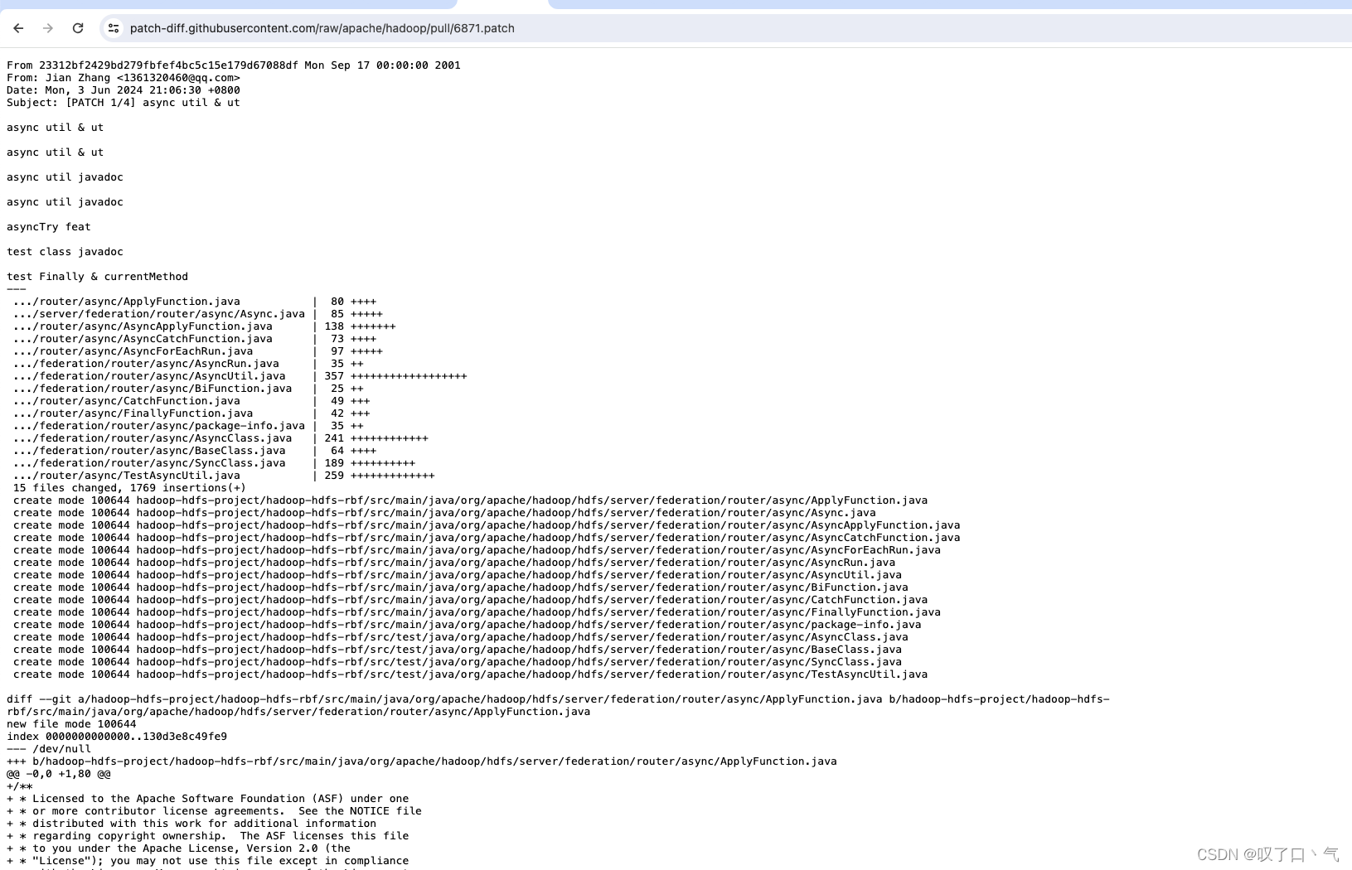Image resolution: width=1352 pixels, height=870 pixels.
Task: Click the 'new file mode 100644' line
Action: tap(71, 724)
